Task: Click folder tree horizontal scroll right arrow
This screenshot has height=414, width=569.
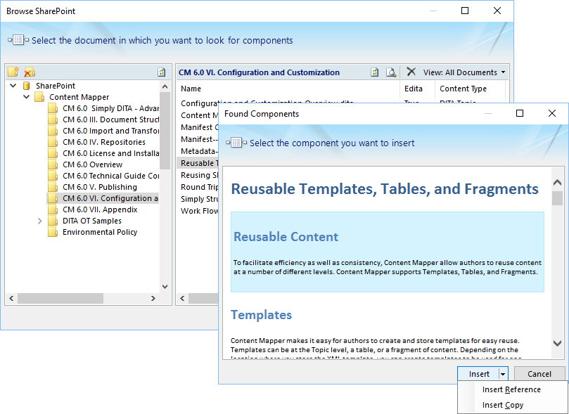Action: [x=153, y=298]
